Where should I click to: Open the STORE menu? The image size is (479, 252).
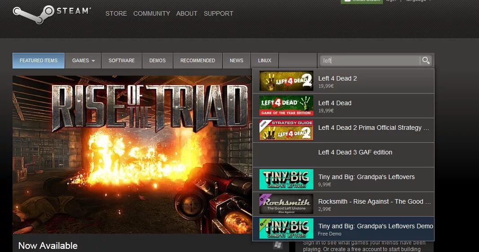[116, 13]
